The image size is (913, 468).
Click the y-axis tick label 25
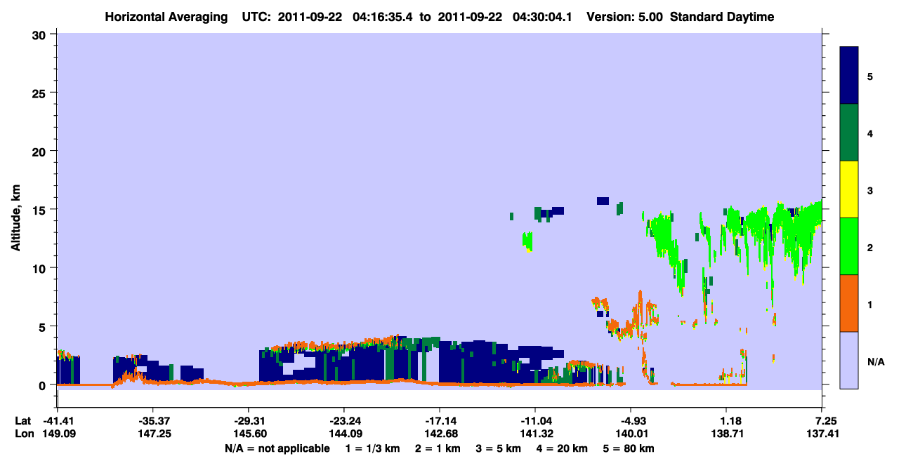point(41,93)
